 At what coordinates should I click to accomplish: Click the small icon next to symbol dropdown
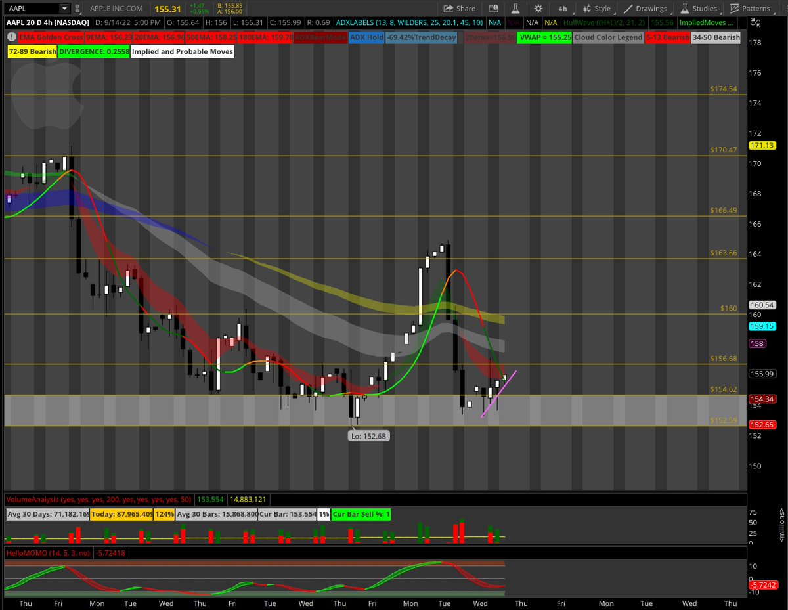pos(79,9)
